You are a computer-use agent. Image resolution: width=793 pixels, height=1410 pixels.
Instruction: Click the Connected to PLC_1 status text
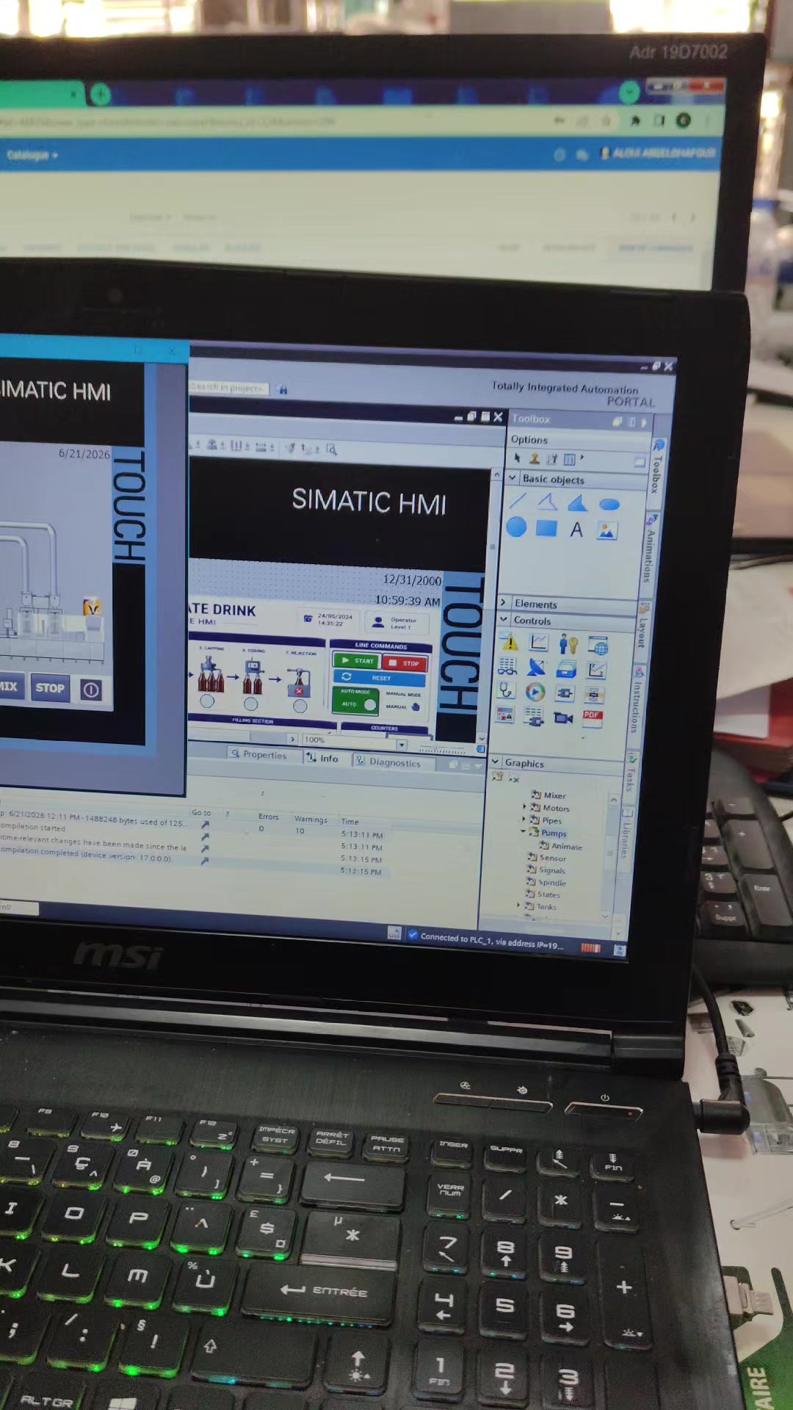tap(491, 940)
